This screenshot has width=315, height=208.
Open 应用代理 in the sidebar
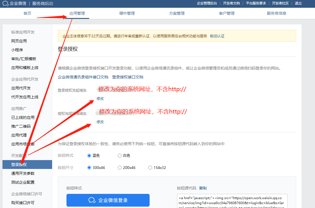coord(19,135)
